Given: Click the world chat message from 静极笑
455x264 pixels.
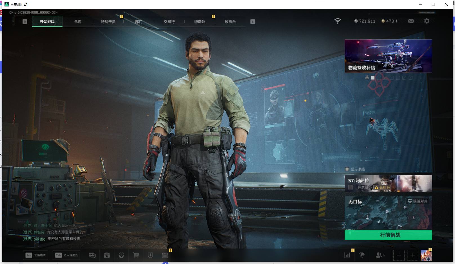Looking at the screenshot, I should [53, 232].
